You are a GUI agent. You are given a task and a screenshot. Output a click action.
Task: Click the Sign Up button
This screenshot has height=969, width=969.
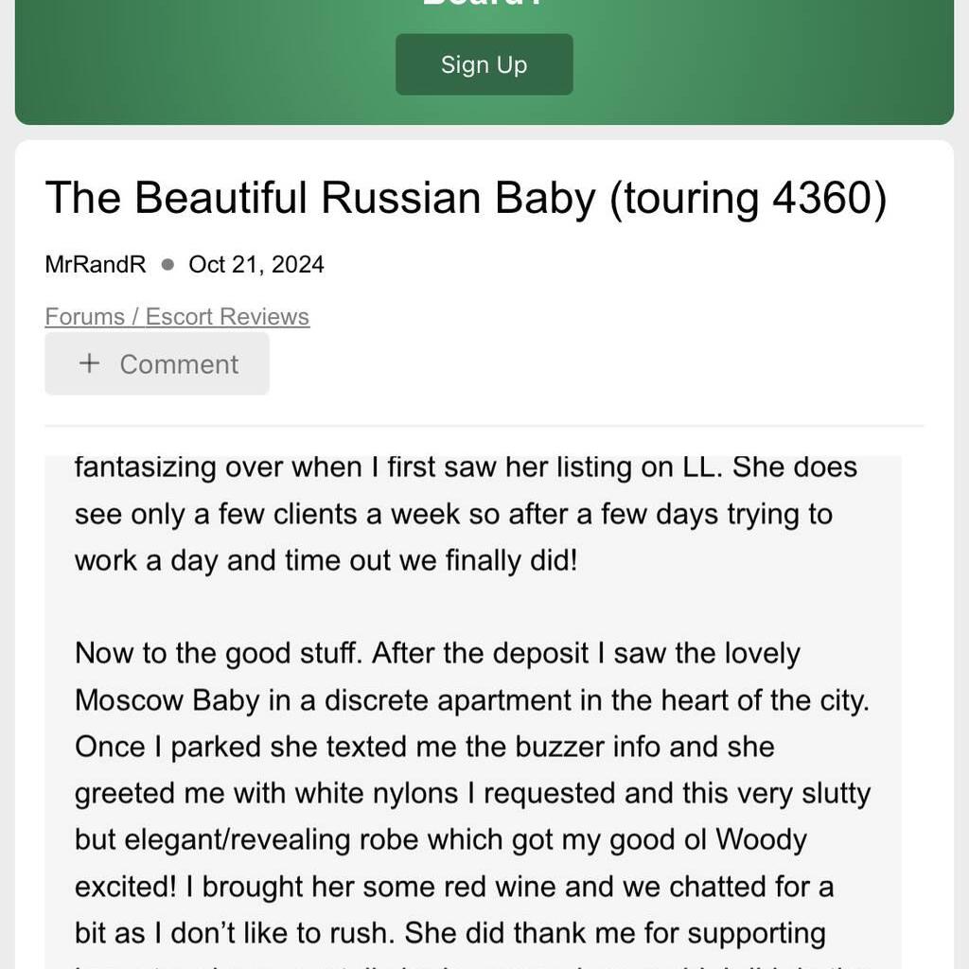click(484, 64)
